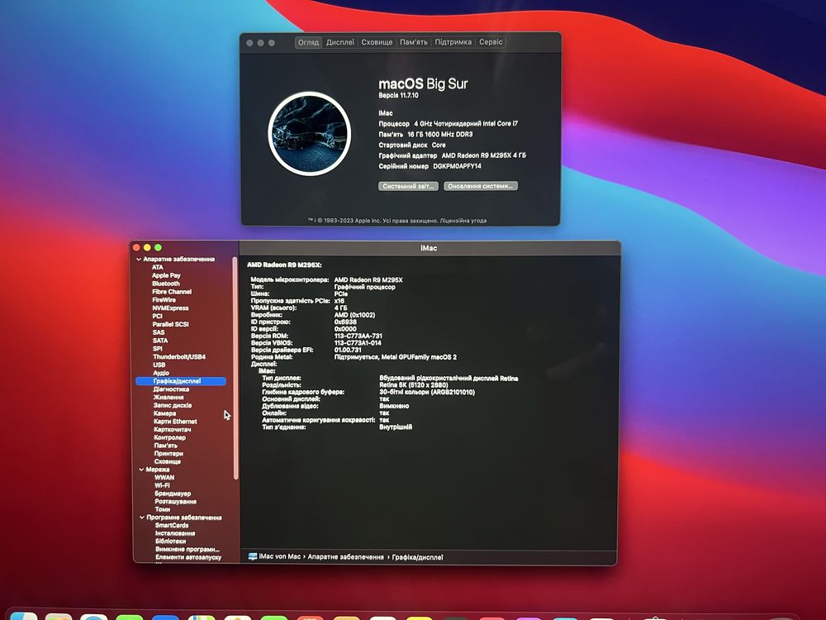826x620 pixels.
Task: Select Thunderbolt/USB4 in the sidebar
Action: tap(179, 357)
